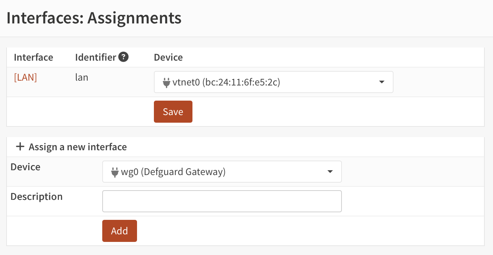This screenshot has width=493, height=255.
Task: Add the wg0 Defguard Gateway interface
Action: [x=119, y=231]
